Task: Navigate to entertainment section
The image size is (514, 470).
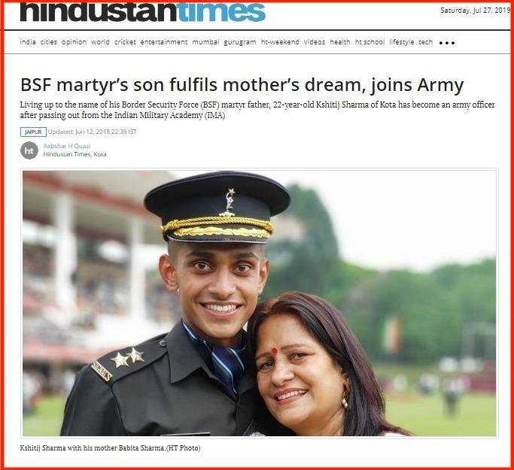Action: [x=164, y=42]
